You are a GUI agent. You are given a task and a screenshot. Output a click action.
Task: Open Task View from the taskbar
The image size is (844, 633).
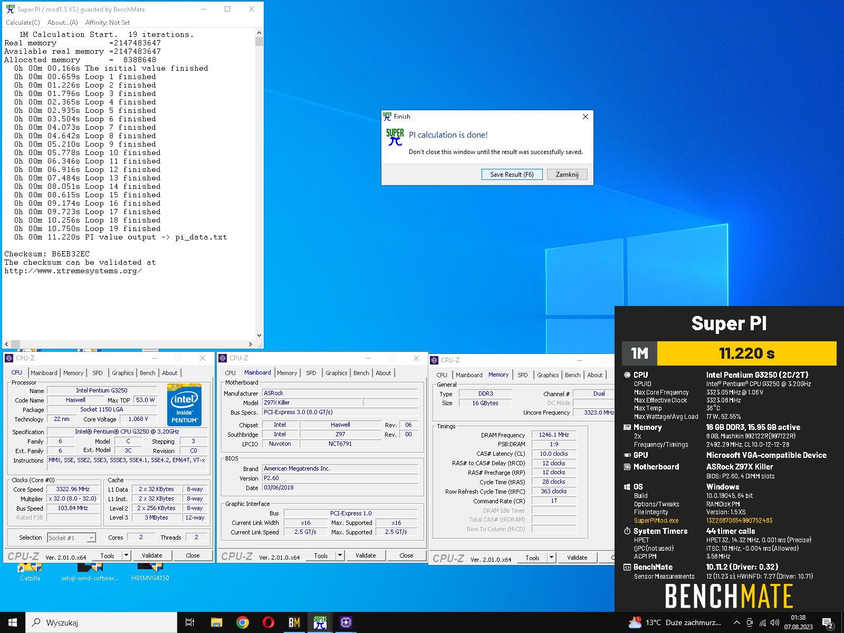[190, 622]
